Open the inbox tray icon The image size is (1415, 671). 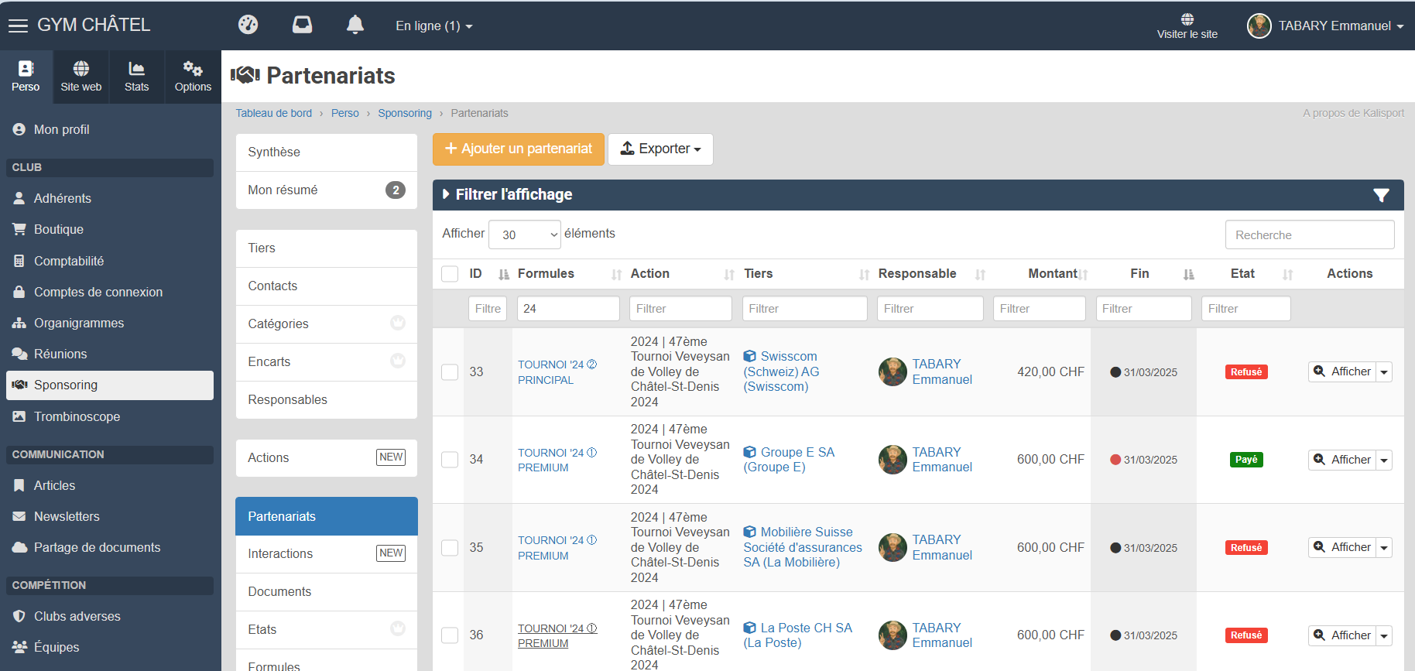point(302,25)
